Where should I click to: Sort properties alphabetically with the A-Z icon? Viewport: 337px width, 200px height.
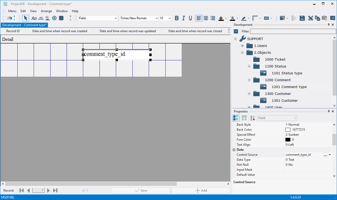tap(252, 118)
